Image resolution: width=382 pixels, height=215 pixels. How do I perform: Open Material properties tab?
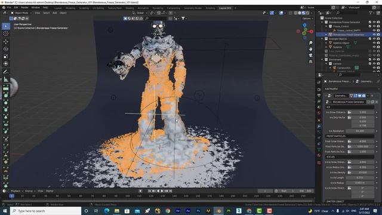[319, 155]
